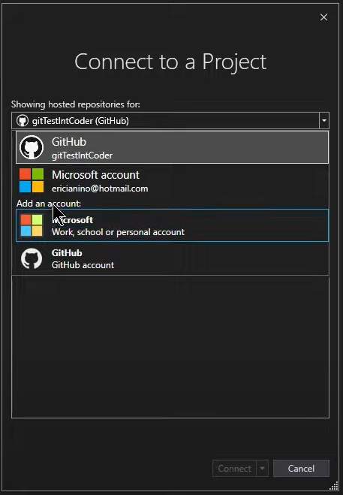Click the 'Work, school or personal account' text
This screenshot has width=343, height=495.
118,232
